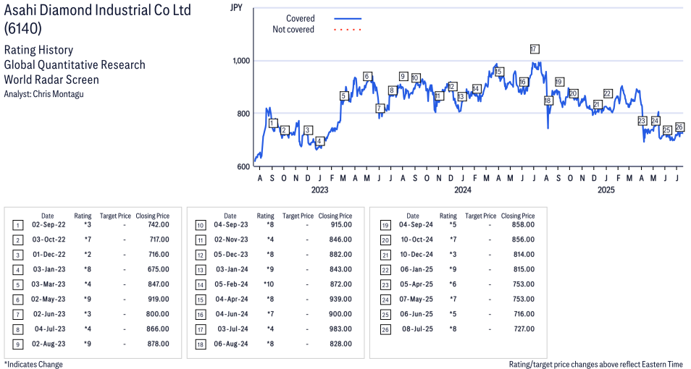
Task: Click the closing price '866.00'
Action: (158, 329)
